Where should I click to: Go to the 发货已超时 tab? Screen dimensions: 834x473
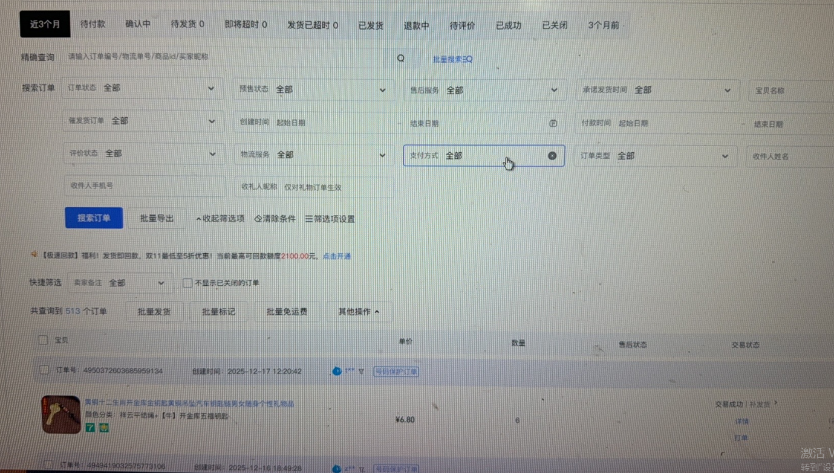click(x=313, y=25)
